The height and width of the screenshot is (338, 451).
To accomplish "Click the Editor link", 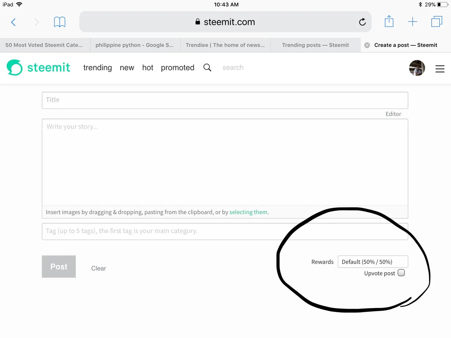I will [393, 114].
